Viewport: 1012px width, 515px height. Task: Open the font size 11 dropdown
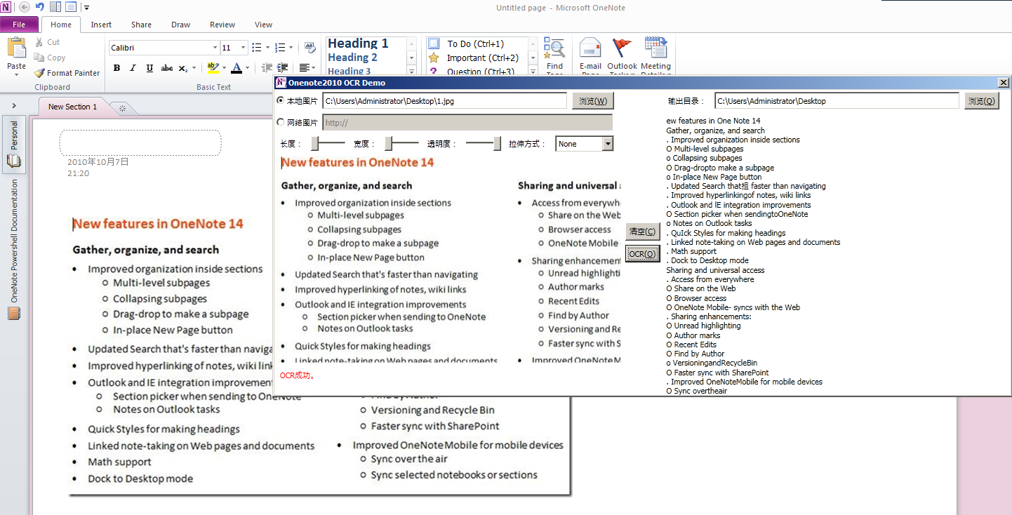(x=244, y=48)
